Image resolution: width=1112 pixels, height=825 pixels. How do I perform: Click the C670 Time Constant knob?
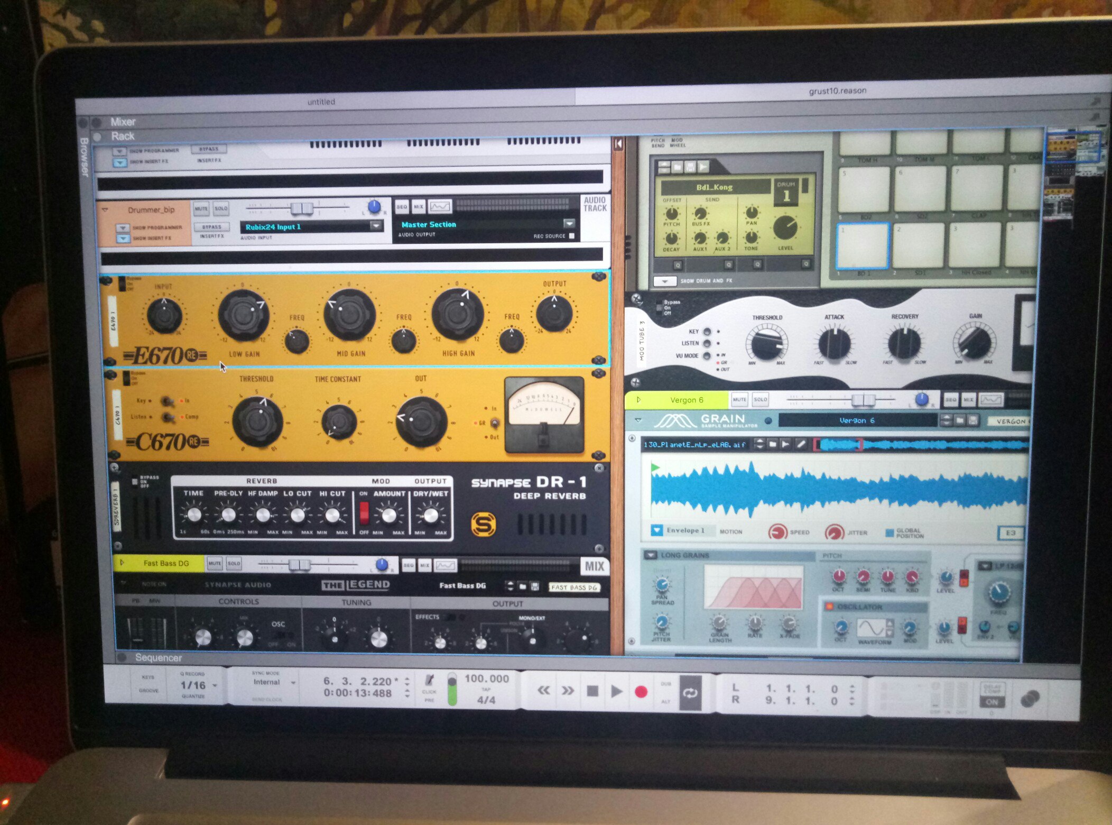pos(339,422)
